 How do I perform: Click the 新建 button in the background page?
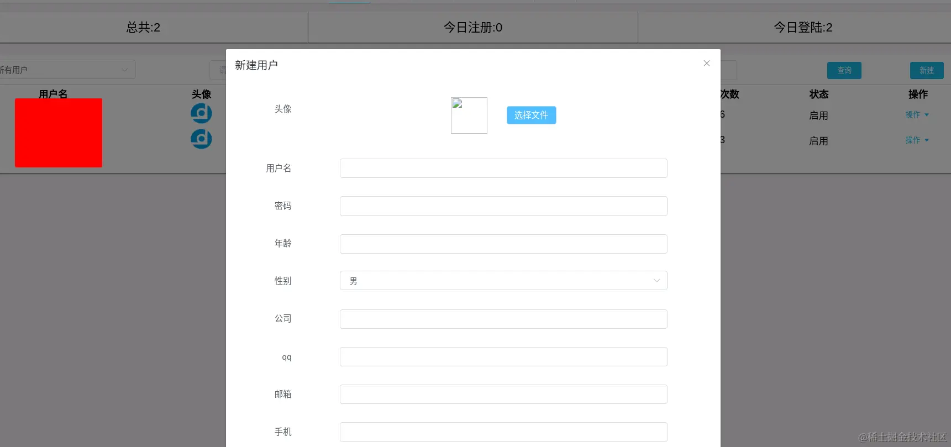coord(927,70)
